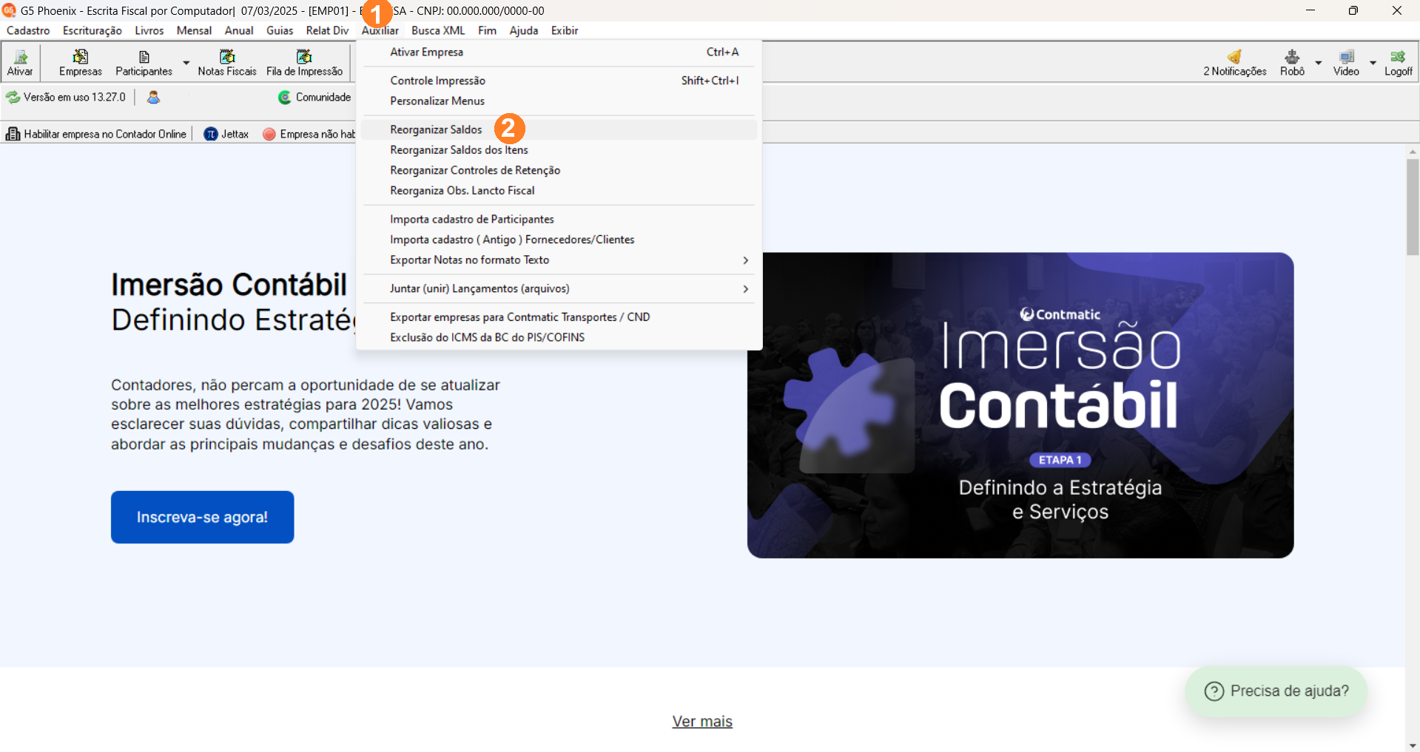Open the Guias menu
The height and width of the screenshot is (752, 1420).
coord(280,30)
